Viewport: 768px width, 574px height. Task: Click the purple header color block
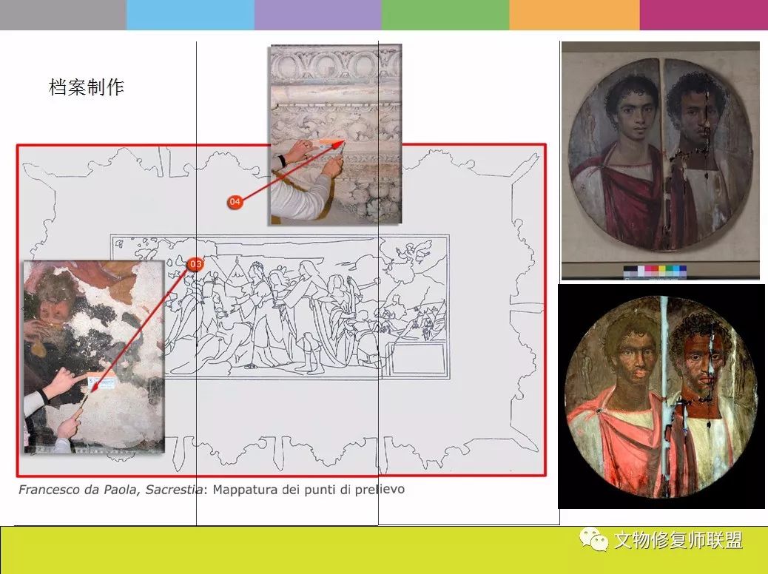coord(318,15)
